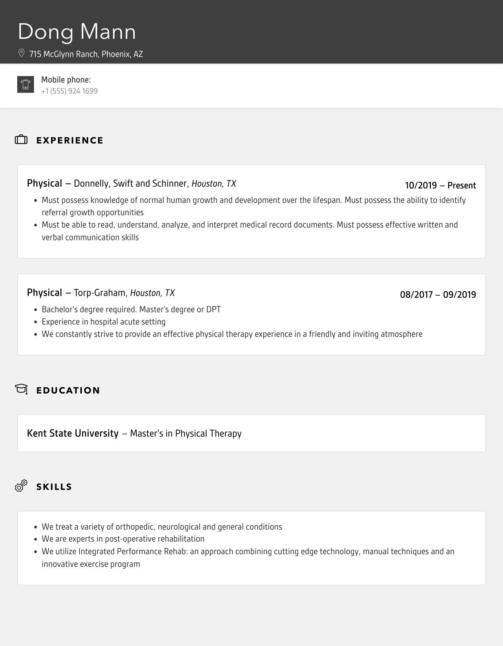This screenshot has height=646, width=503.
Task: Click the mobile phone icon
Action: click(26, 84)
